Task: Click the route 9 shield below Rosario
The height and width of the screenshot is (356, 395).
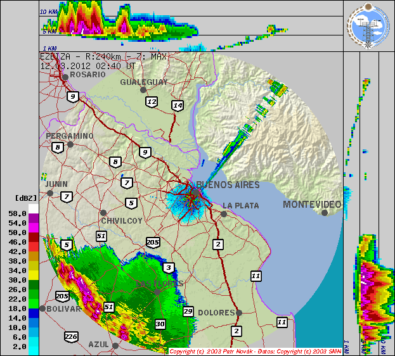Action: point(73,97)
